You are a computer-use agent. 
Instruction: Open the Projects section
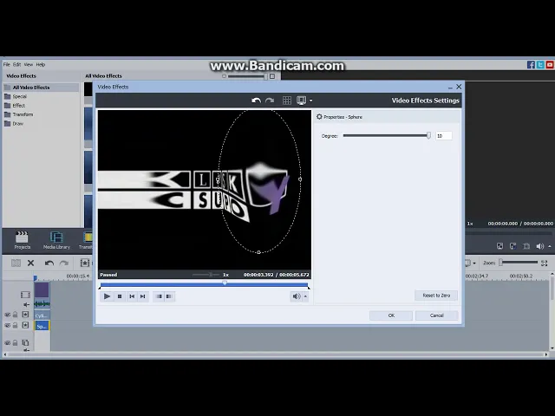pos(22,240)
